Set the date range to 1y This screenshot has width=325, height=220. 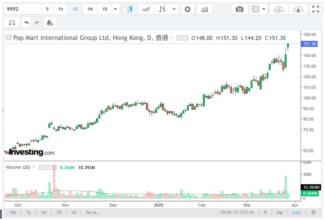coord(28,212)
